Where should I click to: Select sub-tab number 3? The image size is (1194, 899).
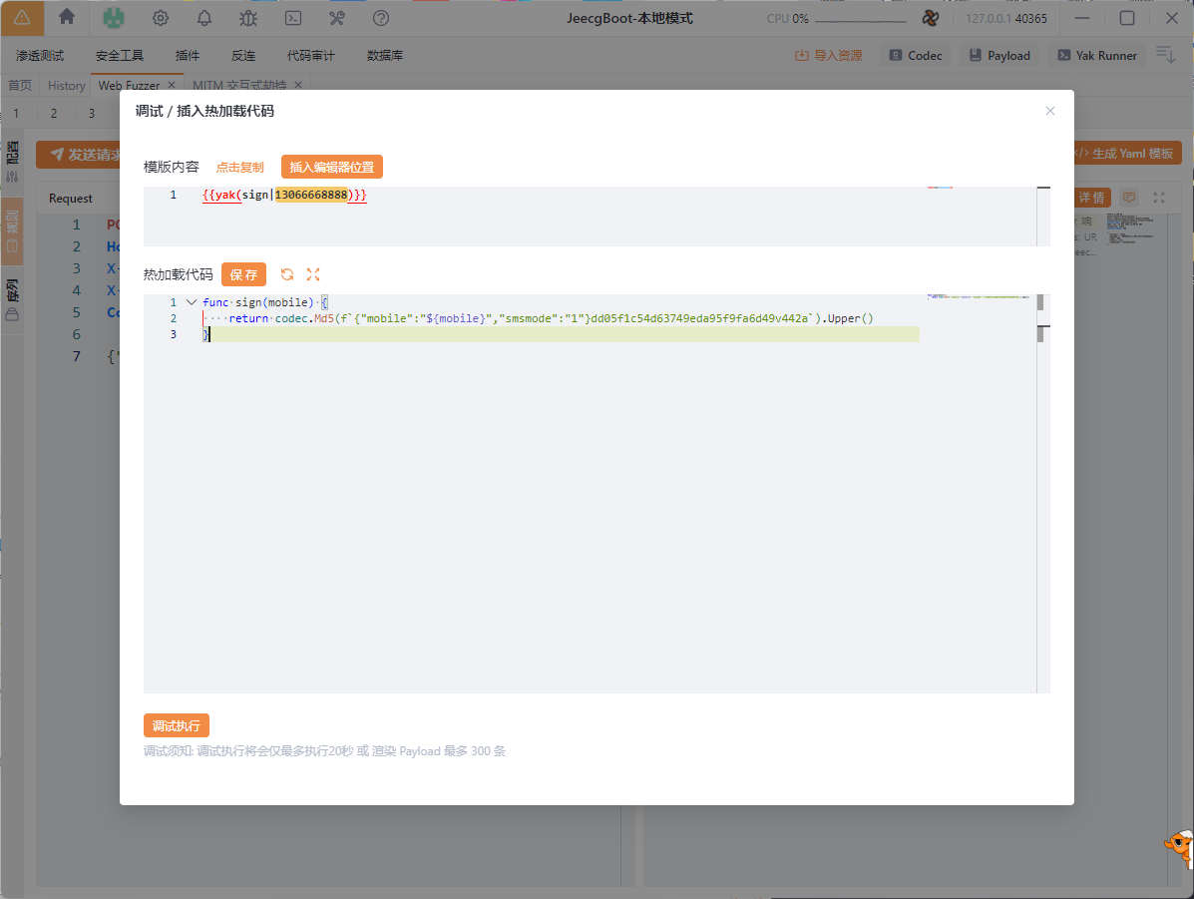[x=92, y=113]
